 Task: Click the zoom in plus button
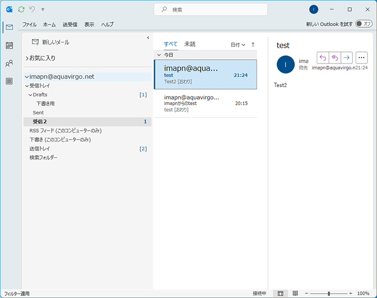(x=350, y=293)
